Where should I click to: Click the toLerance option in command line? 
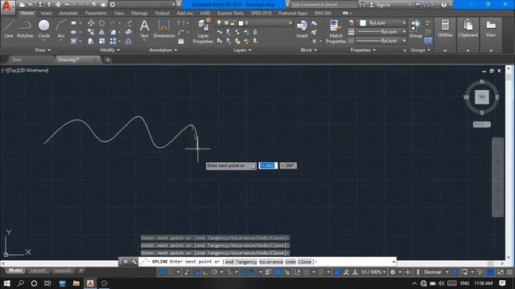pos(271,262)
